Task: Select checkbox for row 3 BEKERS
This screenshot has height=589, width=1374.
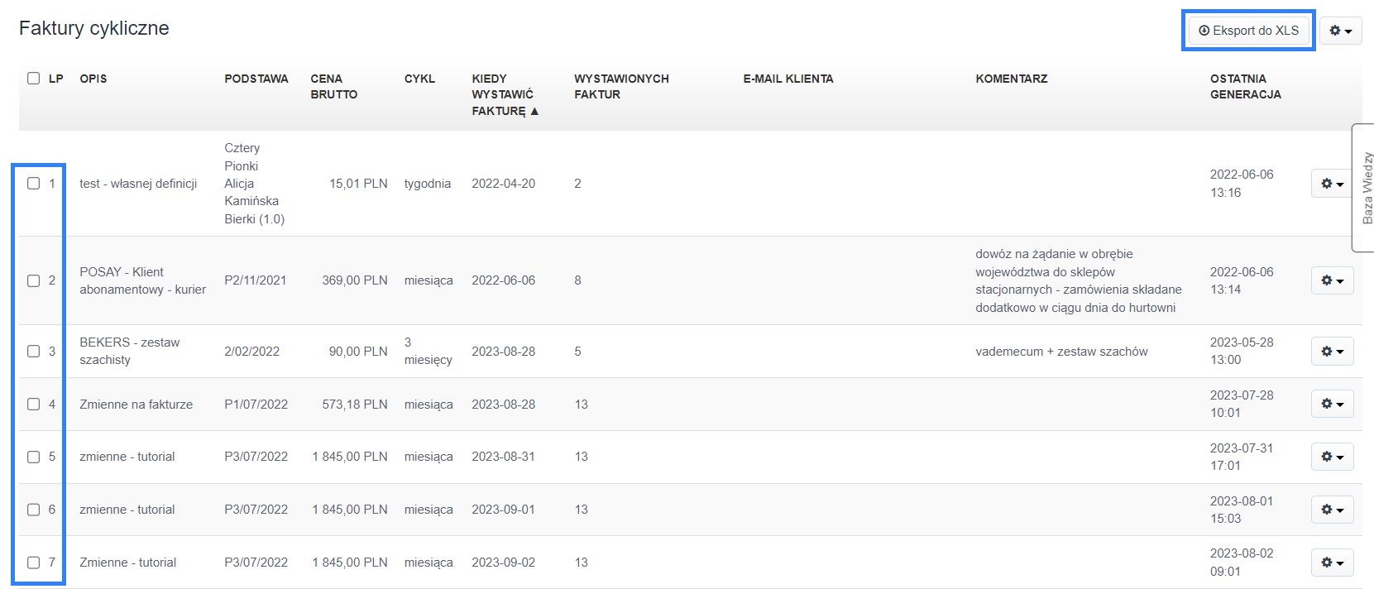Action: click(x=33, y=351)
